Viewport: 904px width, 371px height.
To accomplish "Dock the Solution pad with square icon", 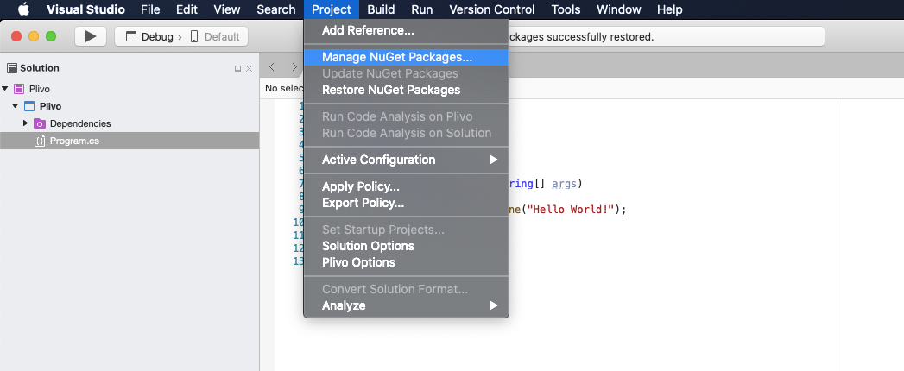I will [237, 68].
